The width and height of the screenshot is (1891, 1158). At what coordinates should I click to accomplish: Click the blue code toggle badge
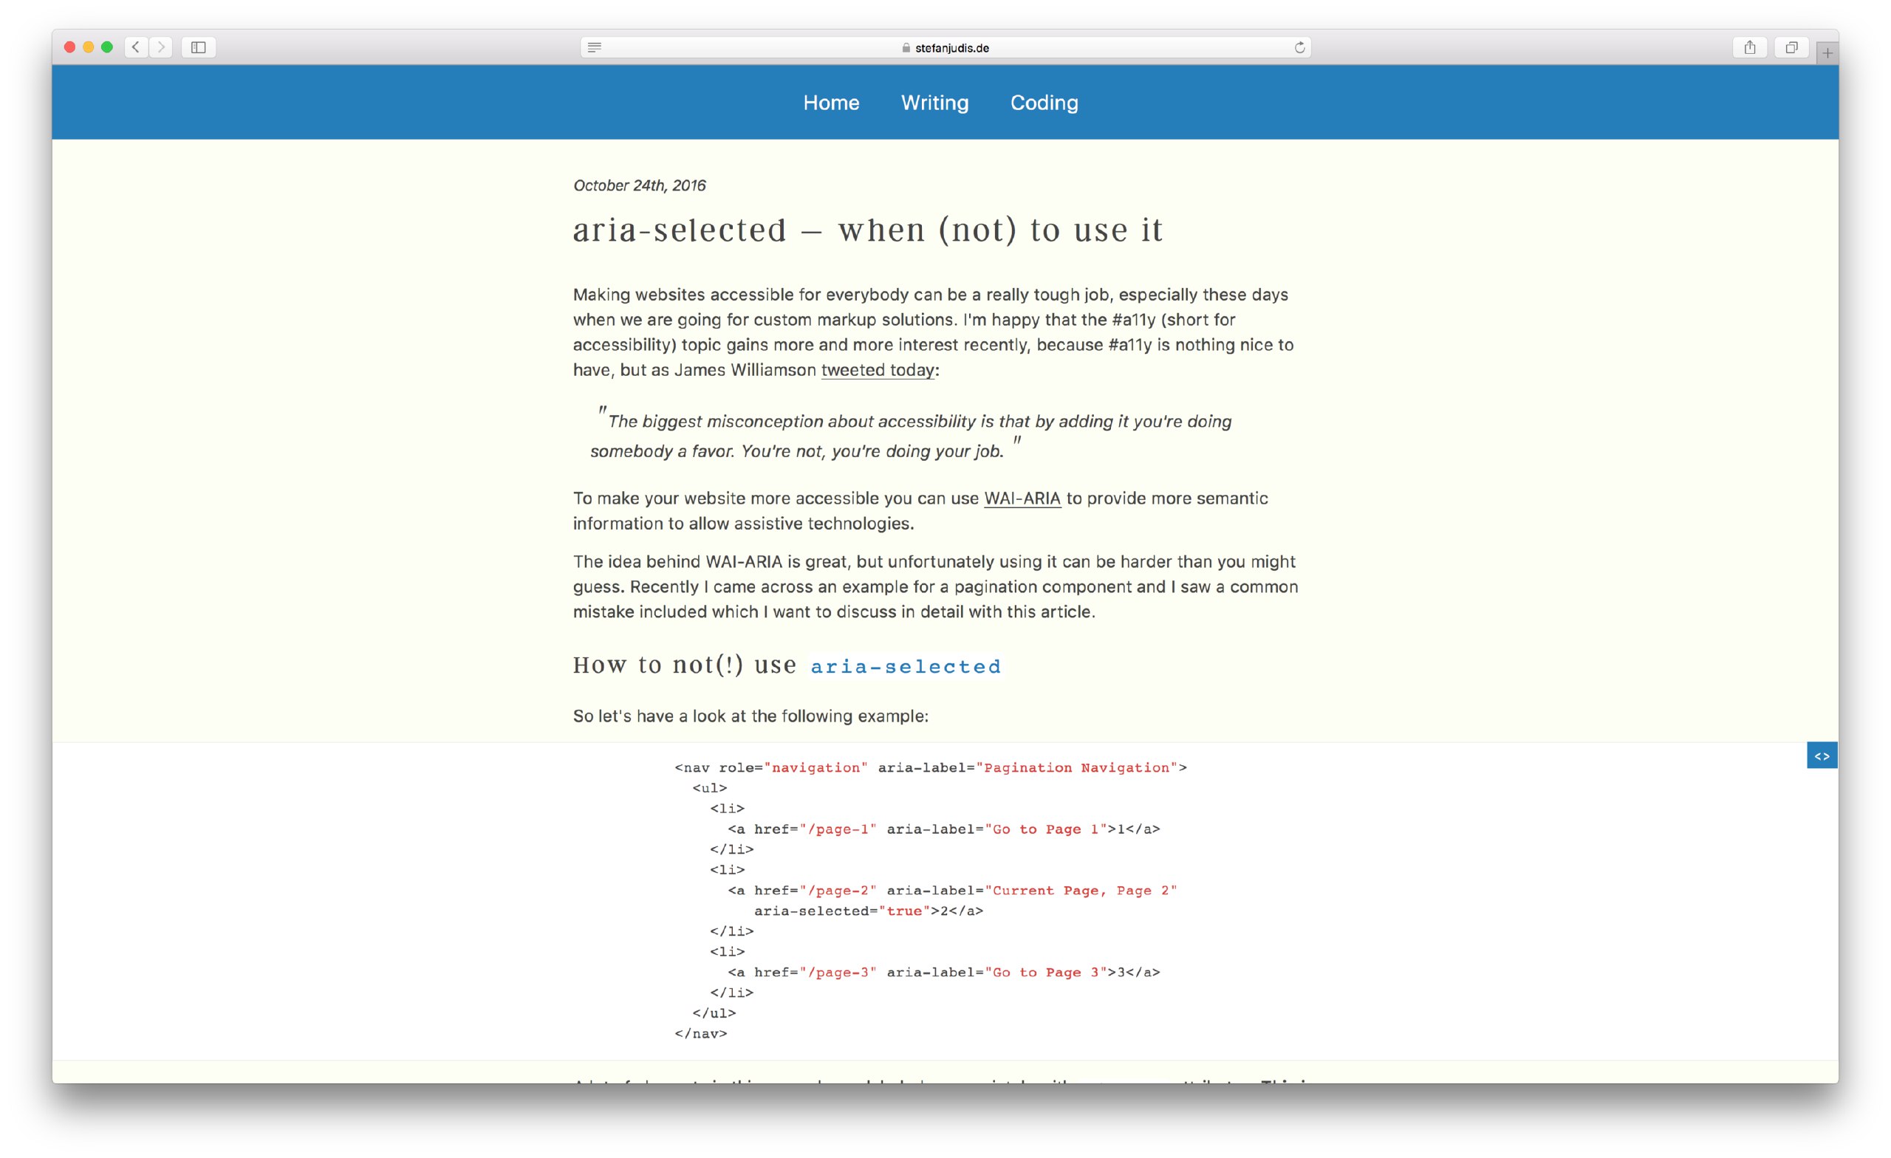pyautogui.click(x=1822, y=756)
